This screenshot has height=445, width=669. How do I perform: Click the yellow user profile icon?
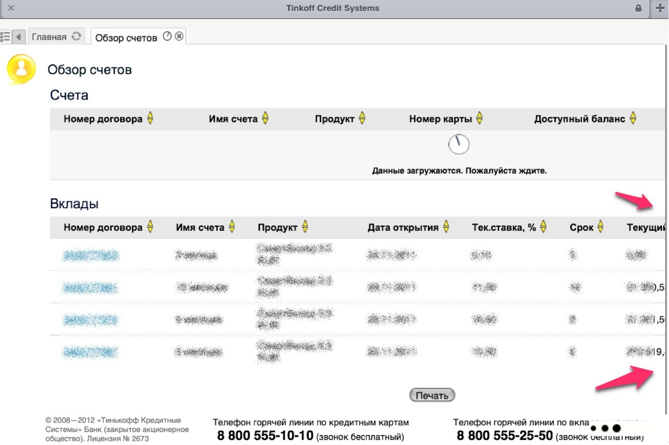(21, 69)
